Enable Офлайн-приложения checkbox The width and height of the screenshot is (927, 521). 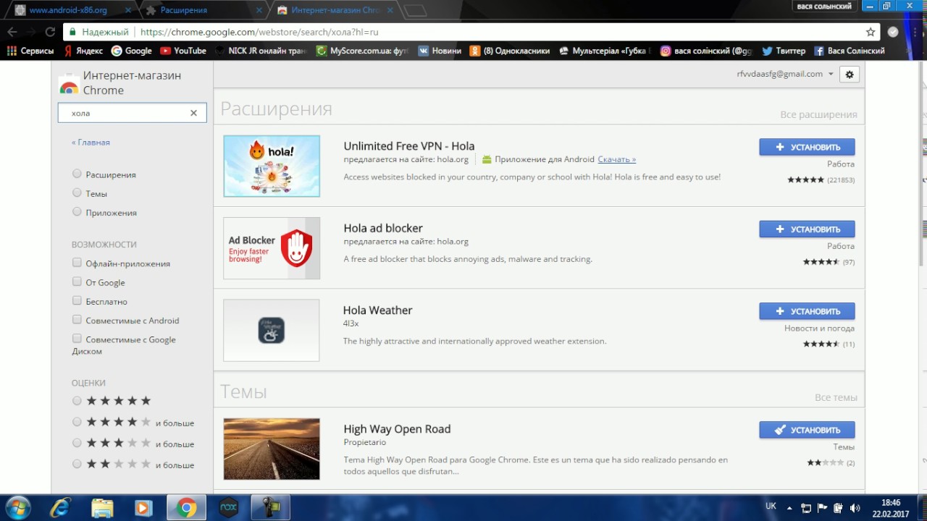point(77,263)
